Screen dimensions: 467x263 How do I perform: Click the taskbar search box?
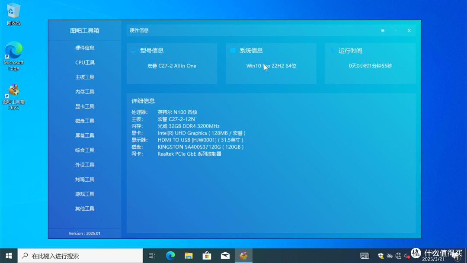80,256
